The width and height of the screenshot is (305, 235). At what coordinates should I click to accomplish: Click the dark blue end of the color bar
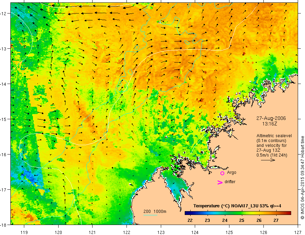click(187, 213)
